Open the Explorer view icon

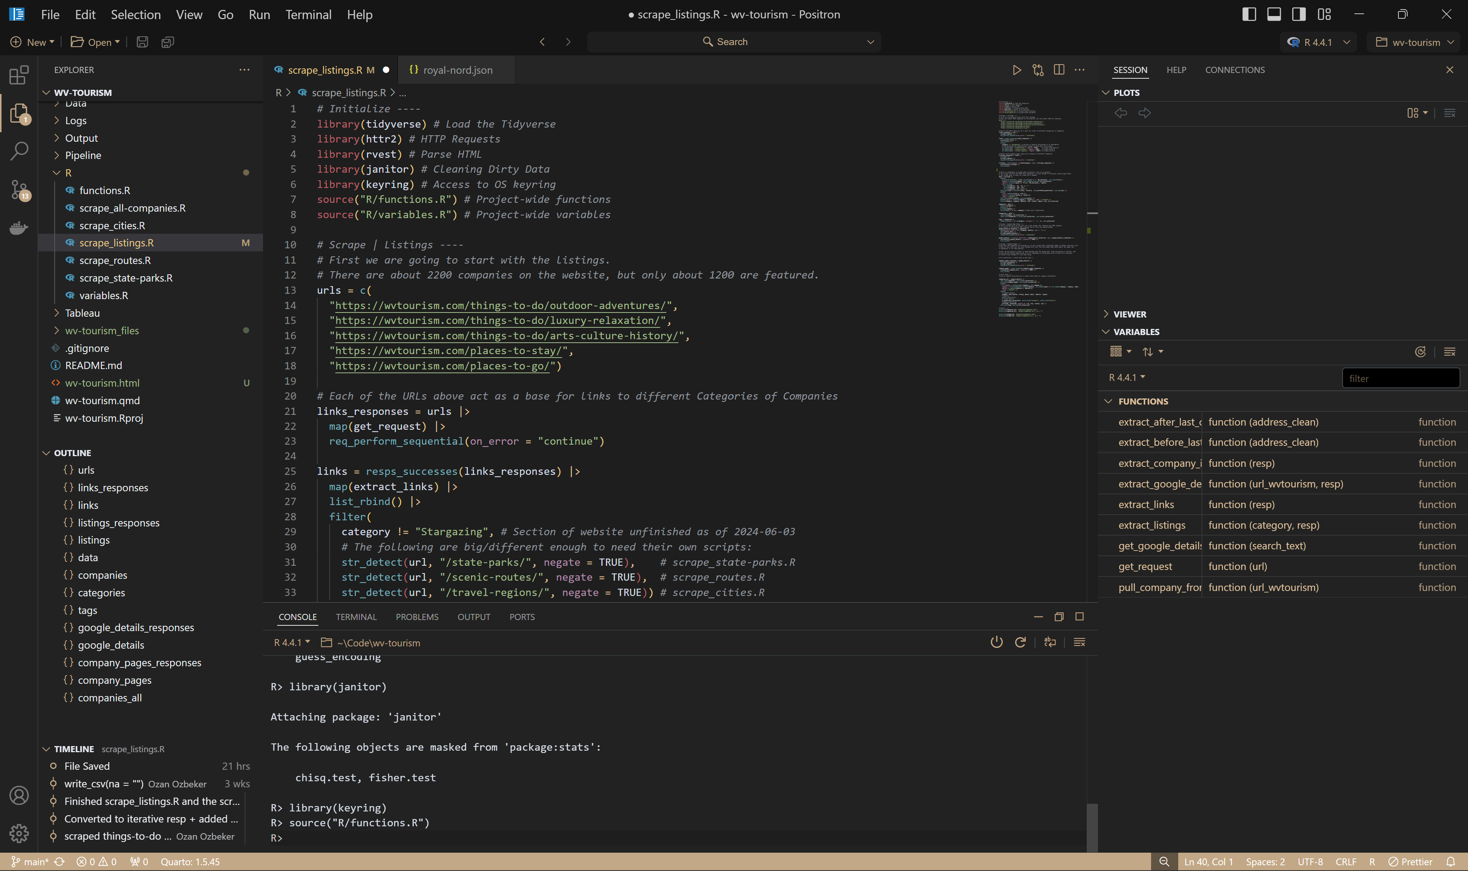coord(19,113)
